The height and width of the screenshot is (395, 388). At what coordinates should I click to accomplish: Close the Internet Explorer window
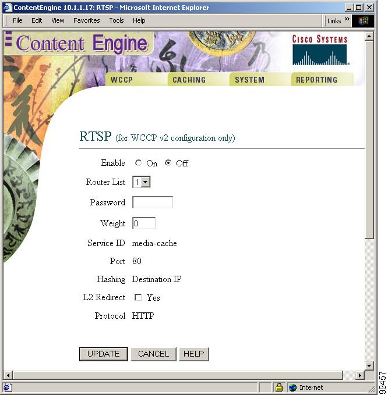pos(369,8)
